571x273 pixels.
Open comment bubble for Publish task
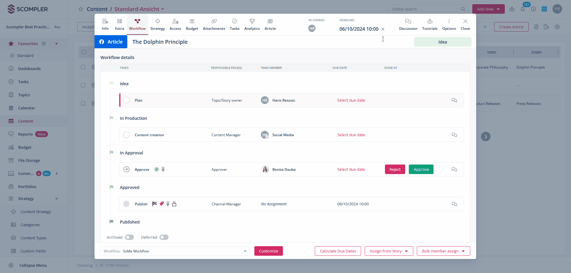pos(454,204)
